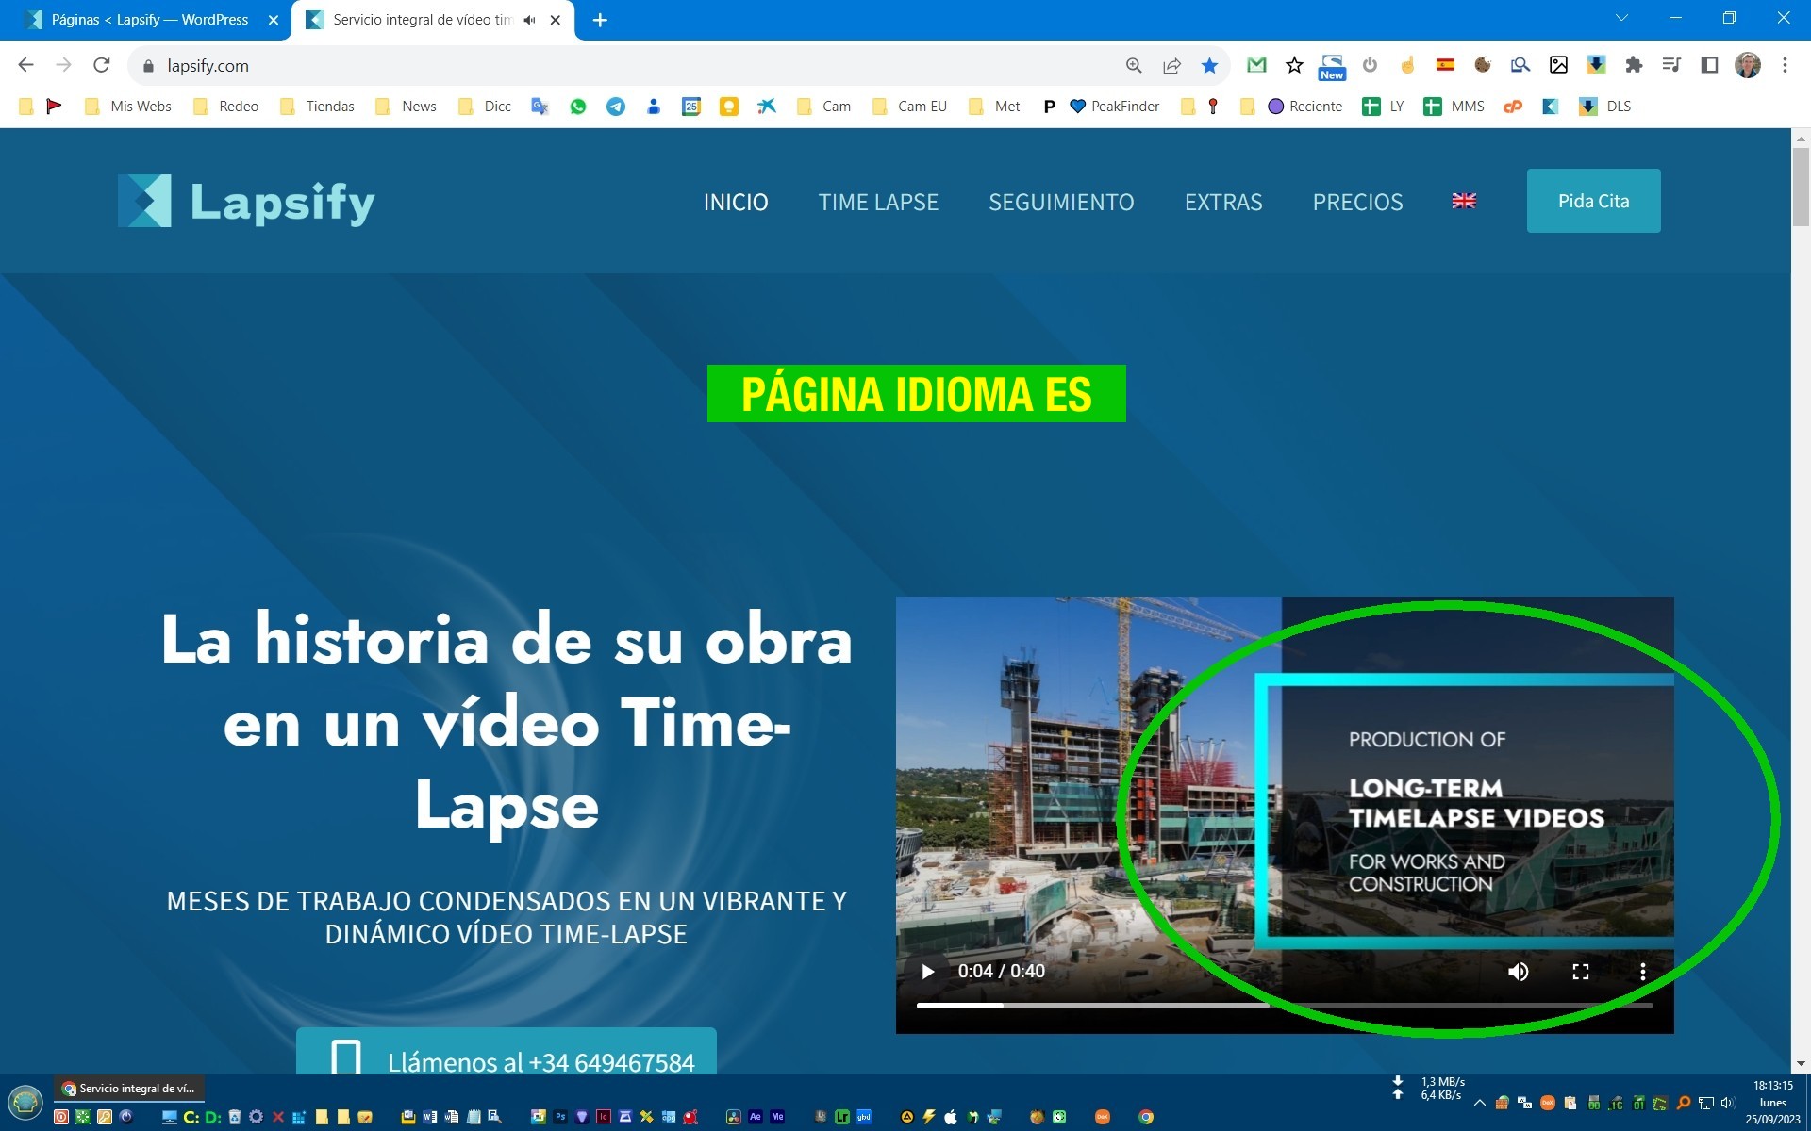Click 'Llámenos al +34 649467584' button
1811x1131 pixels.
pos(507,1052)
